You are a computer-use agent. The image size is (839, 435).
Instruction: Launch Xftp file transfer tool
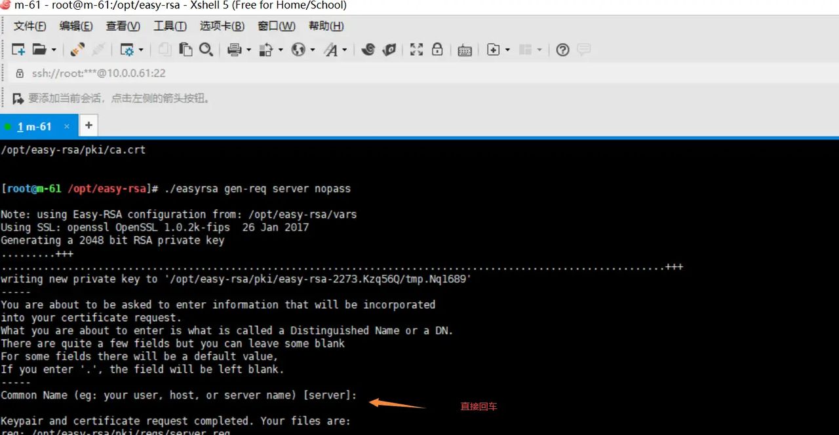[389, 49]
